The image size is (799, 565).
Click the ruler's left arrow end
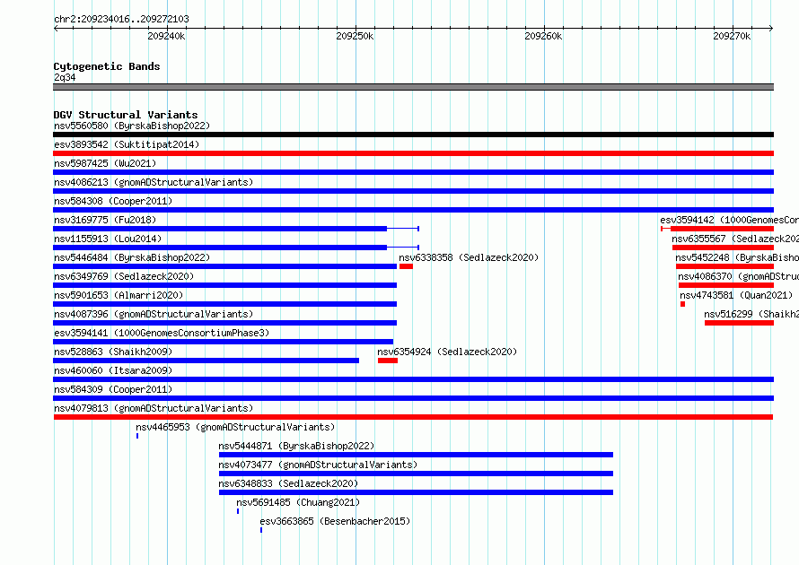[x=56, y=28]
